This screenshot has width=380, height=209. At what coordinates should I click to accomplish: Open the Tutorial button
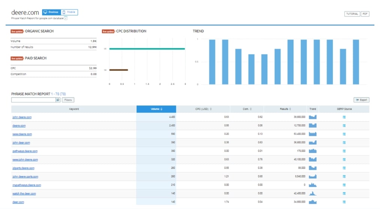click(352, 14)
